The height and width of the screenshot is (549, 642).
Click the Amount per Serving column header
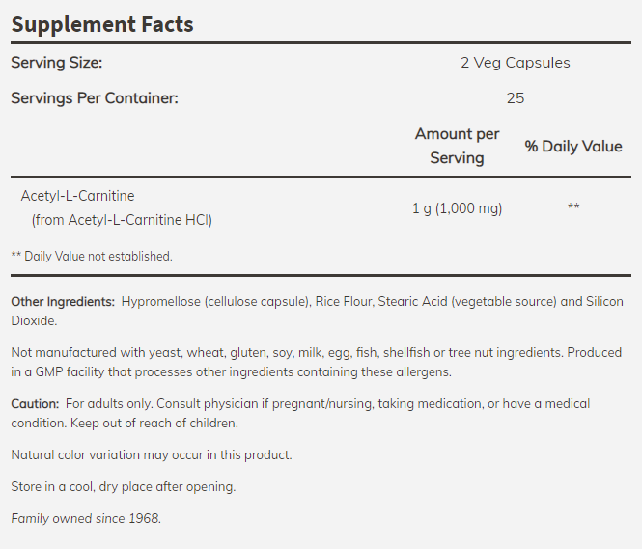pyautogui.click(x=457, y=146)
